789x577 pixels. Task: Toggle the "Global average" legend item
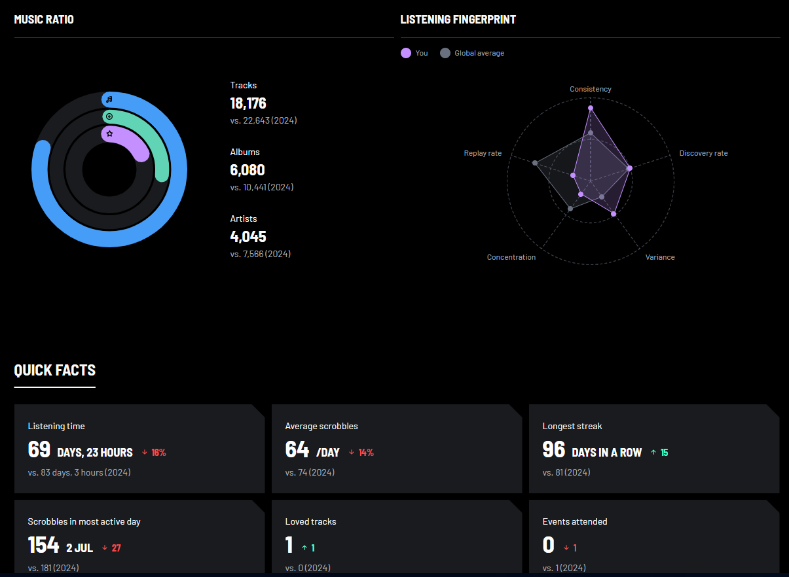472,53
